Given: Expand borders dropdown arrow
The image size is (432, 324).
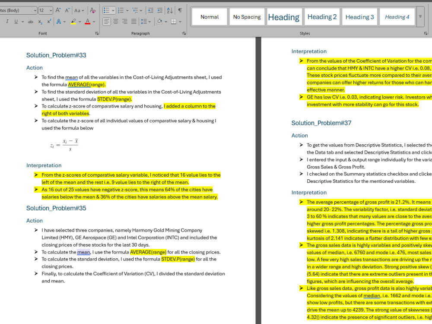Looking at the screenshot, I should click(x=180, y=22).
